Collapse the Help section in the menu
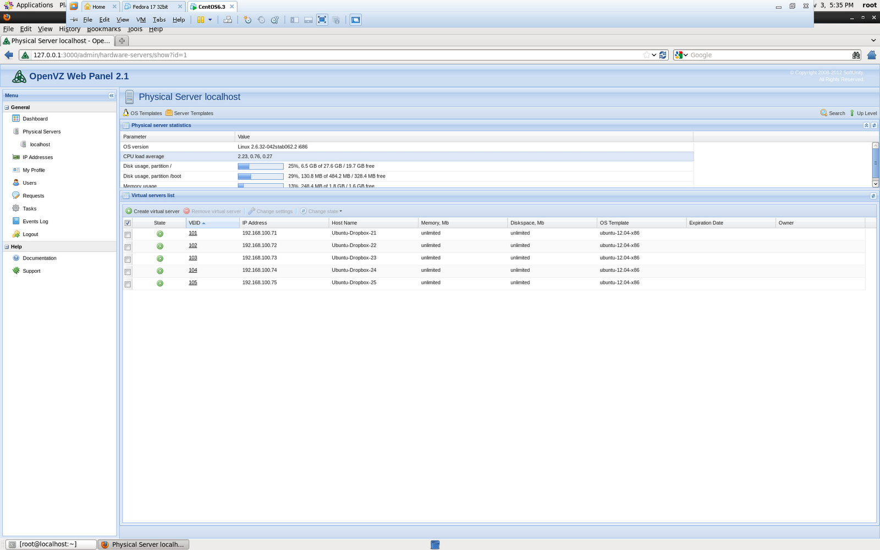This screenshot has height=550, width=880. click(x=7, y=247)
